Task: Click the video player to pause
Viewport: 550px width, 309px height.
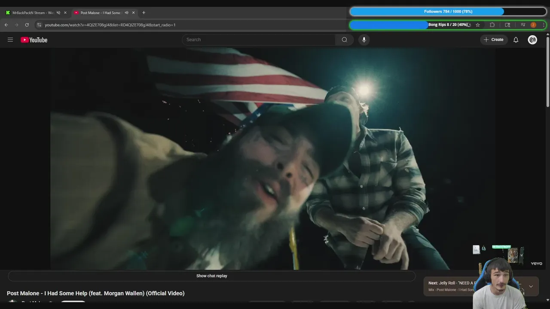Action: click(x=272, y=159)
